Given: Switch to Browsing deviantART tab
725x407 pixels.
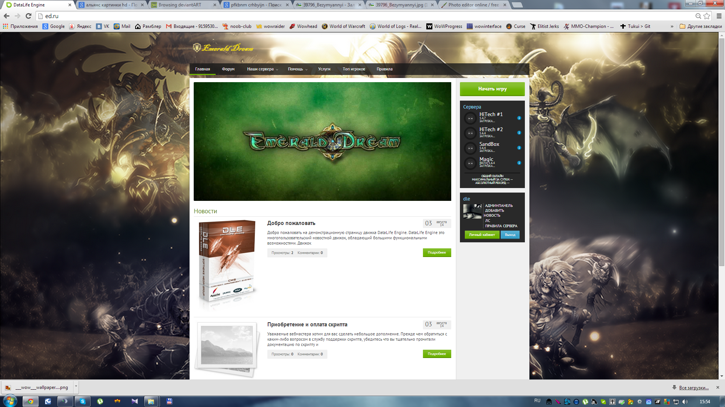Looking at the screenshot, I should click(x=183, y=5).
